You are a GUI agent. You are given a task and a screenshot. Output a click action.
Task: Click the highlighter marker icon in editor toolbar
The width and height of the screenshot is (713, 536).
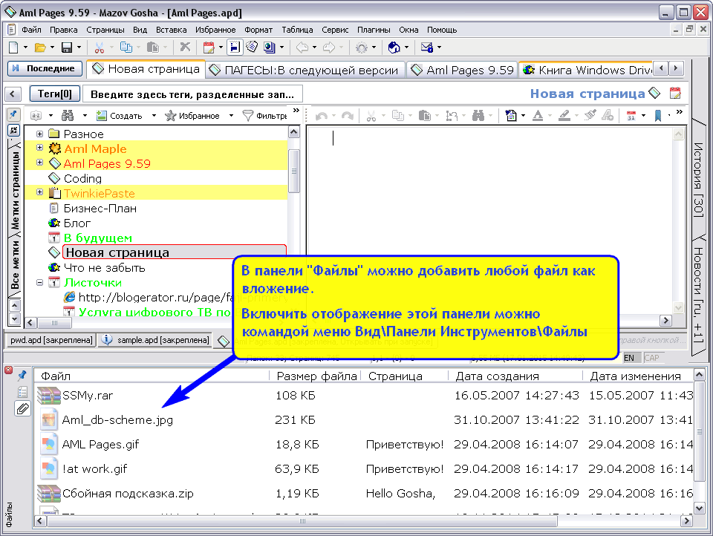tap(564, 116)
